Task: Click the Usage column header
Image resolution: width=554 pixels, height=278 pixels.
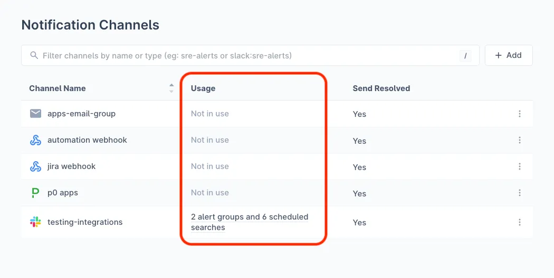Action: [x=203, y=88]
